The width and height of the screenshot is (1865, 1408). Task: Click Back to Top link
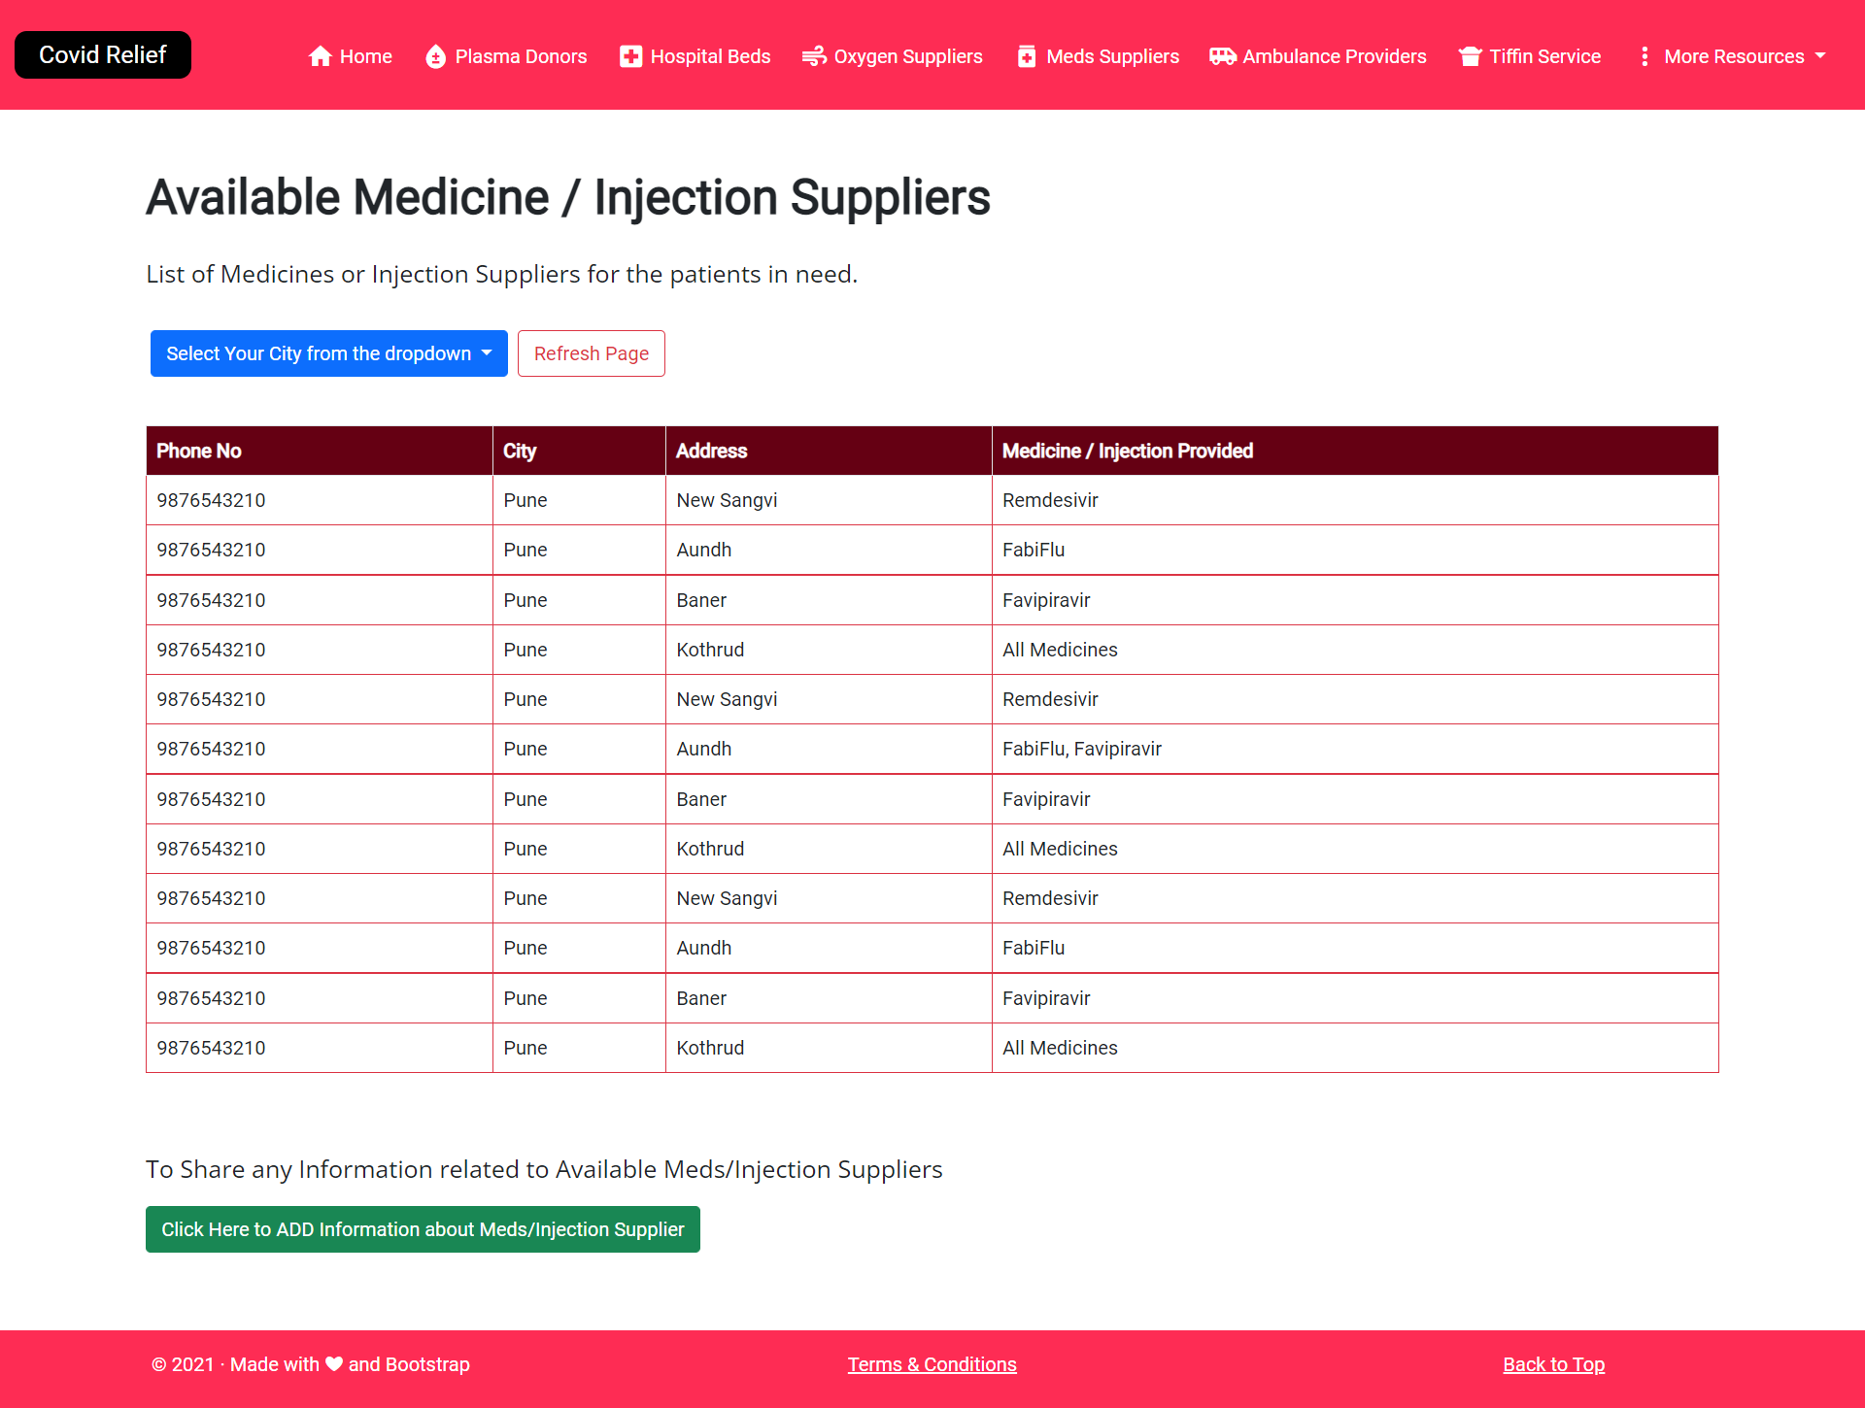click(x=1553, y=1364)
